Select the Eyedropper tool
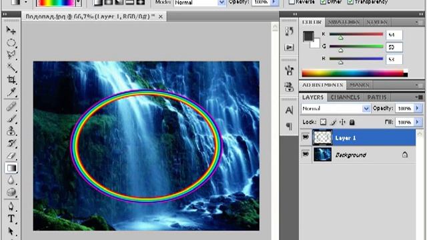This screenshot has width=427, height=240. coord(11,92)
